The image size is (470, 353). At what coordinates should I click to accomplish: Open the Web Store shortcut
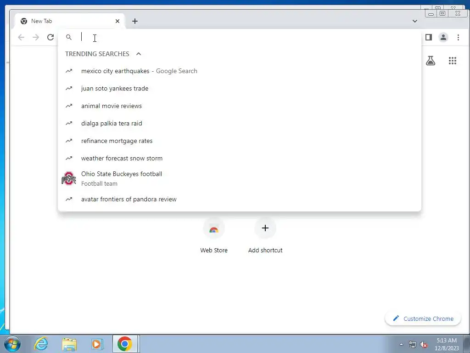point(214,236)
